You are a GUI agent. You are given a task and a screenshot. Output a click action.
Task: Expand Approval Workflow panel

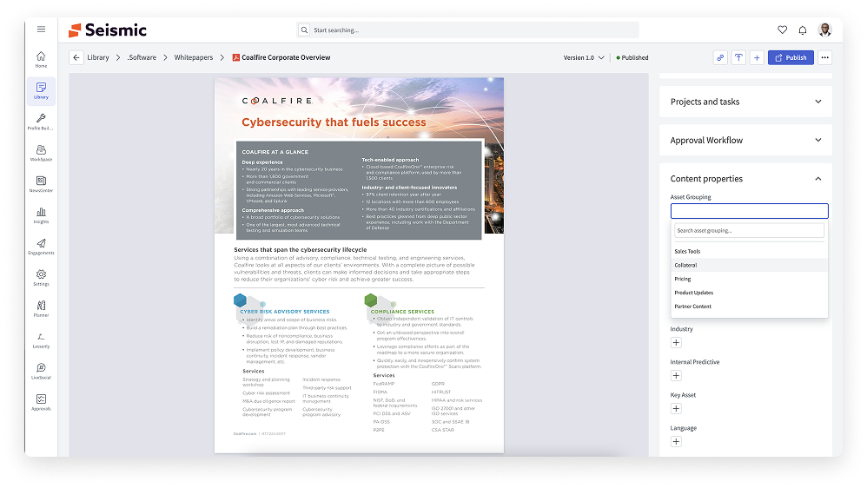click(745, 140)
